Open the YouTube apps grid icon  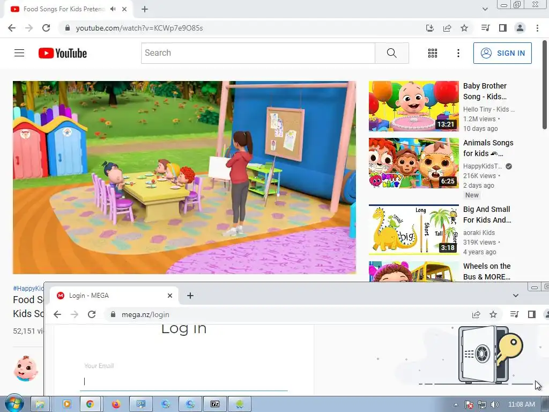[433, 53]
